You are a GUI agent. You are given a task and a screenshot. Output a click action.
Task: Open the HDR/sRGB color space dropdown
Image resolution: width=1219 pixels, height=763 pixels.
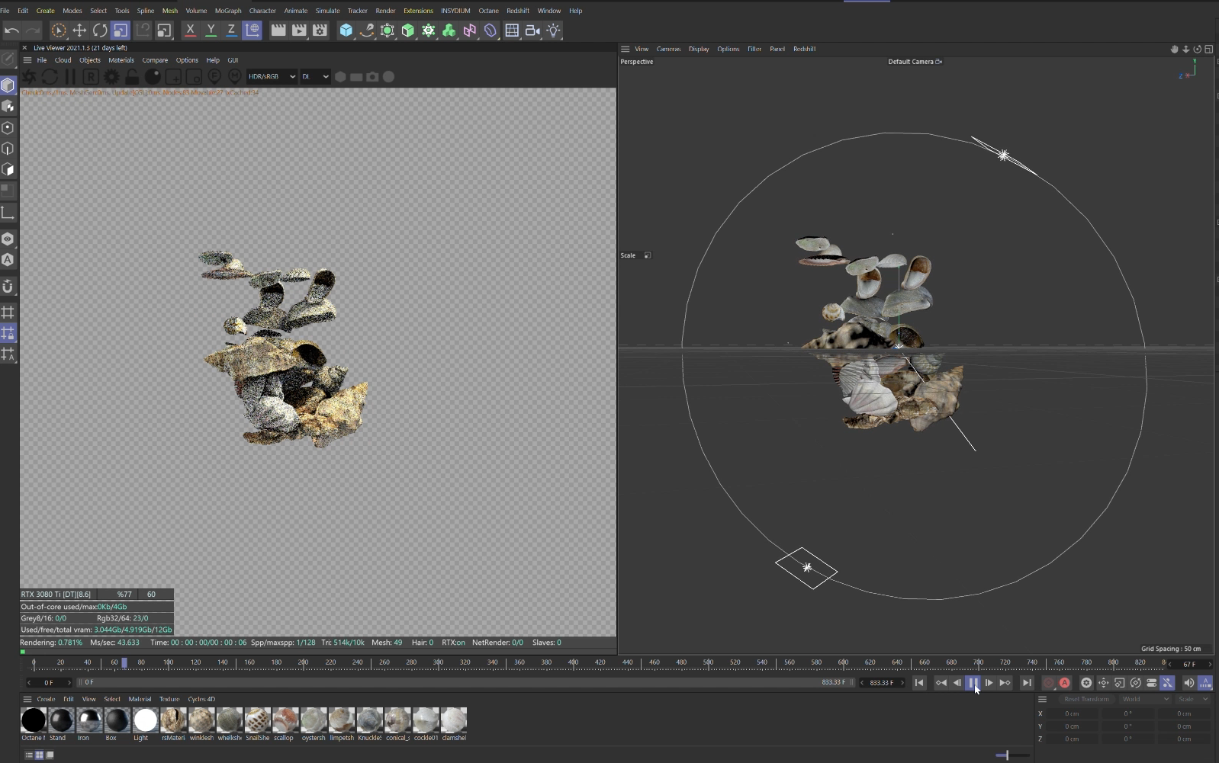272,77
